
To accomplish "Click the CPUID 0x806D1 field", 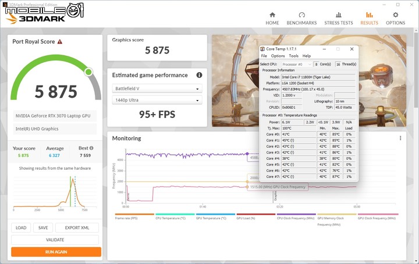I will coord(292,108).
